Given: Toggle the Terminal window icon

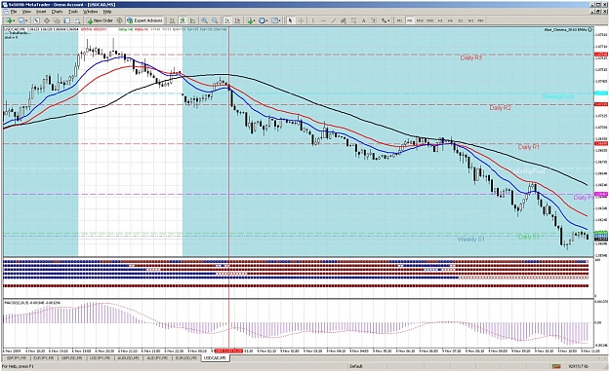Looking at the screenshot, I should pos(67,20).
